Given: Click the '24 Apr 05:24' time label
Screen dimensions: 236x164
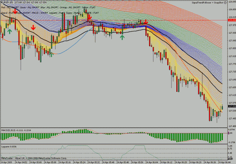Looking at the screenshot, I should 79,162.
